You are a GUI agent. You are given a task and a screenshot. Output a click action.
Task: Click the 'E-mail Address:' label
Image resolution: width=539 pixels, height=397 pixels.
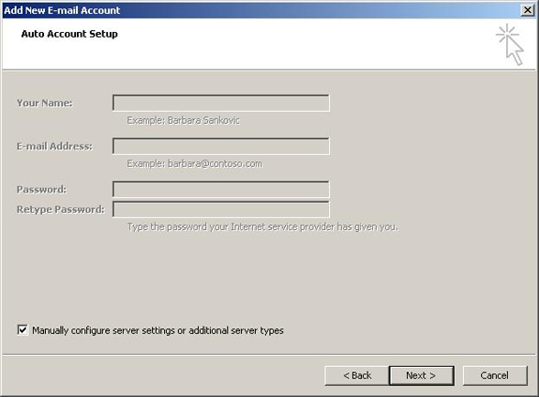click(54, 146)
